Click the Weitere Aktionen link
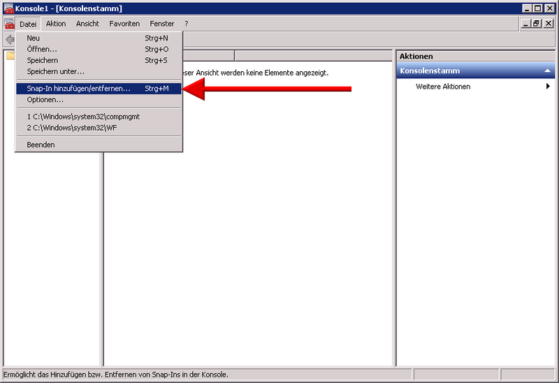 [443, 87]
